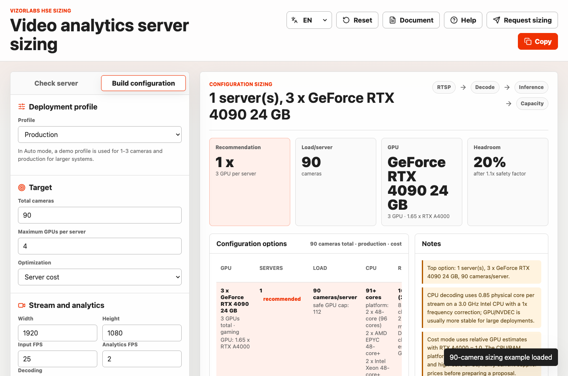Click the '91+ cores' CPU cell
This screenshot has height=376, width=568.
coord(373,294)
